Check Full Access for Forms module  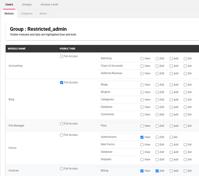62,135
